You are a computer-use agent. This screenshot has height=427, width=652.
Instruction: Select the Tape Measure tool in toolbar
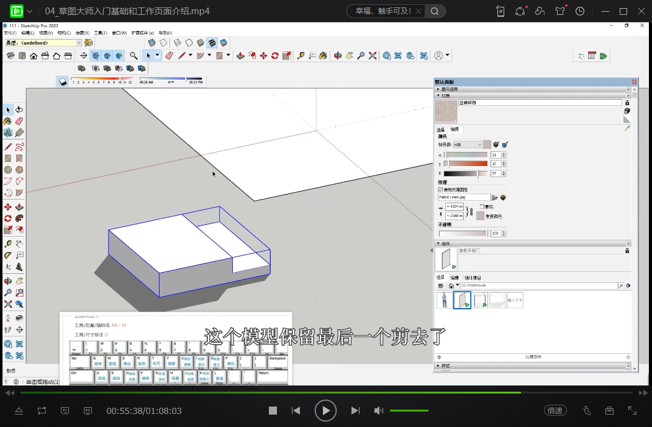[301, 56]
